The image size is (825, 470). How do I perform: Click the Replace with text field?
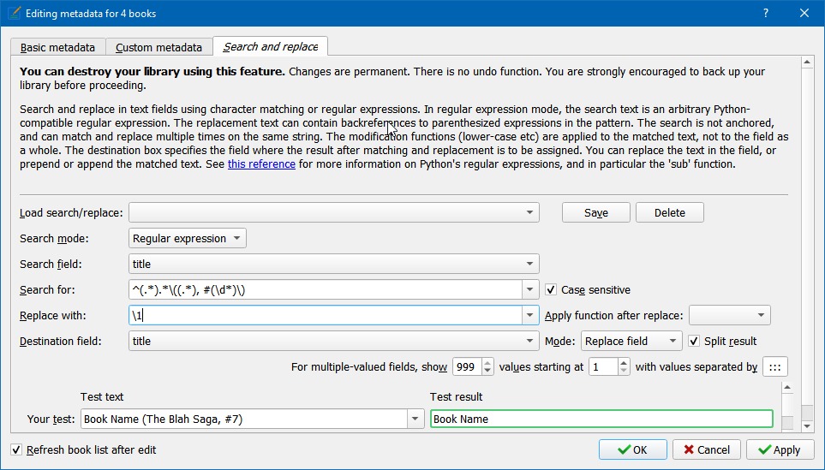point(326,315)
